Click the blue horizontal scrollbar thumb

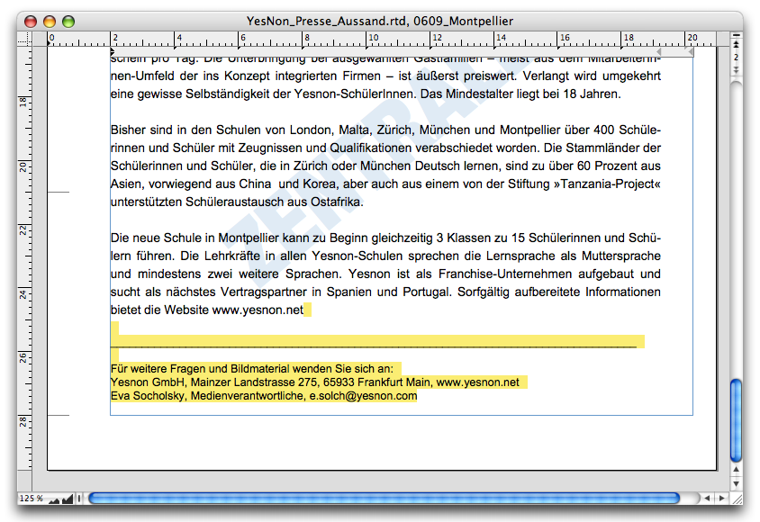click(x=384, y=498)
